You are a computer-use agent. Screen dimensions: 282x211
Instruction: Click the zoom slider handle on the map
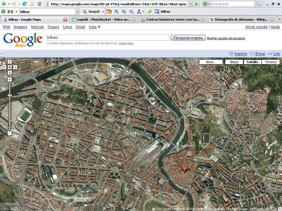tap(10, 95)
